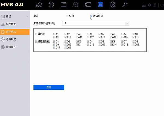Viewport: 164px width, 116px height.
Task: Open the playback icon in top bar
Action: [x=51, y=5]
